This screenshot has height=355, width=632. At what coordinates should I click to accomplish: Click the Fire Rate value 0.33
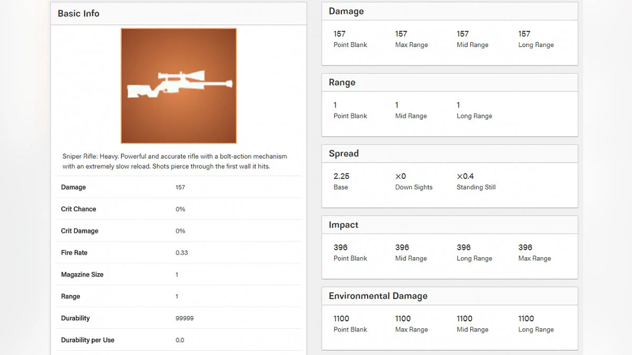(x=182, y=253)
